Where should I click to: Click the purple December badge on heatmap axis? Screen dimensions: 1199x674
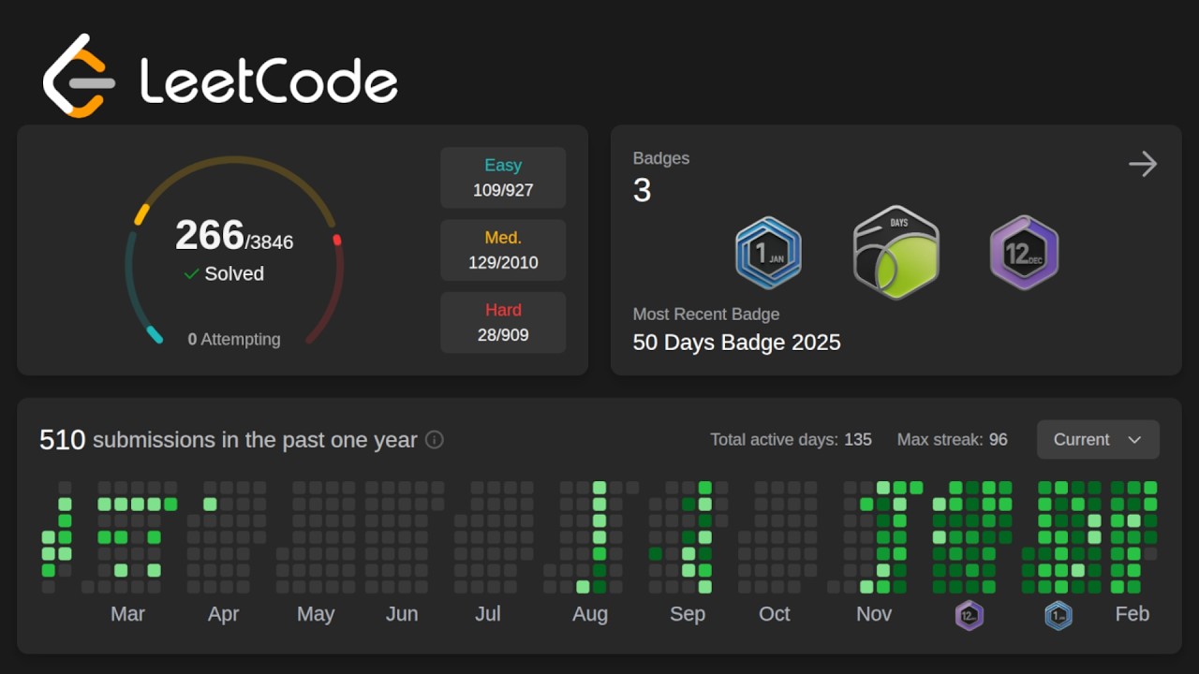969,615
